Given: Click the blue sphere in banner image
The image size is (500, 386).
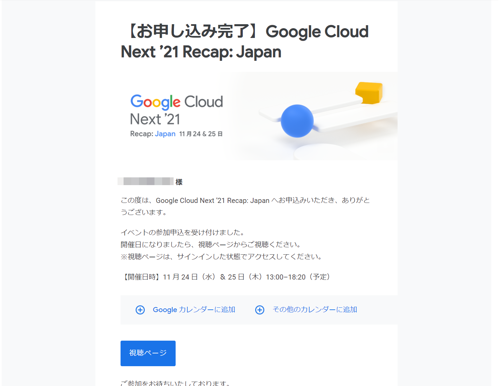Looking at the screenshot, I should tap(297, 121).
